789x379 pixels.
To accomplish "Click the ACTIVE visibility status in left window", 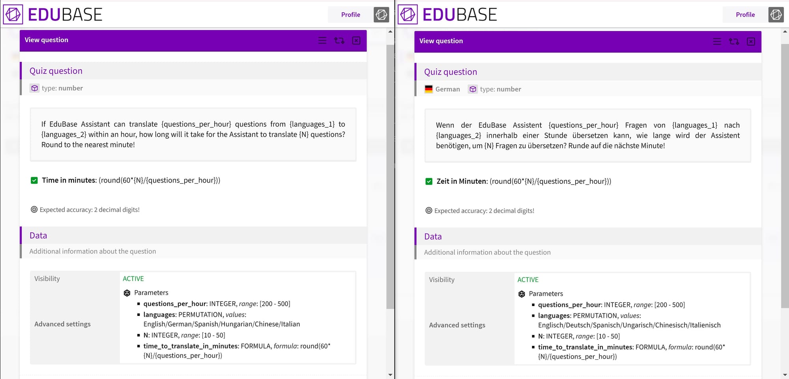I will (133, 278).
